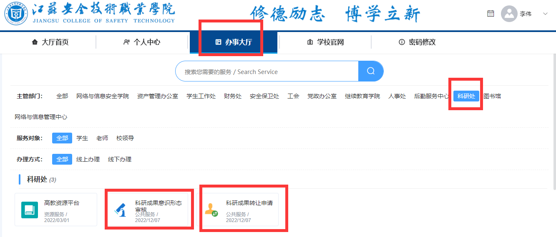Filter by 后勤服务中心
Image resolution: width=556 pixels, height=237 pixels.
[x=432, y=96]
